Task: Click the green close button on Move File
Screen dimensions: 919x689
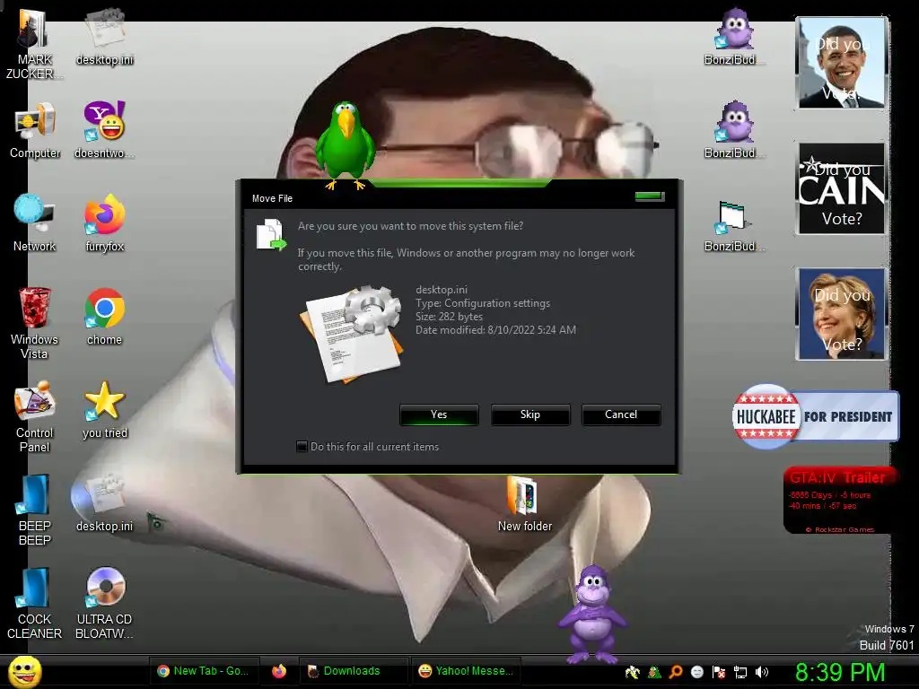Action: (x=650, y=196)
